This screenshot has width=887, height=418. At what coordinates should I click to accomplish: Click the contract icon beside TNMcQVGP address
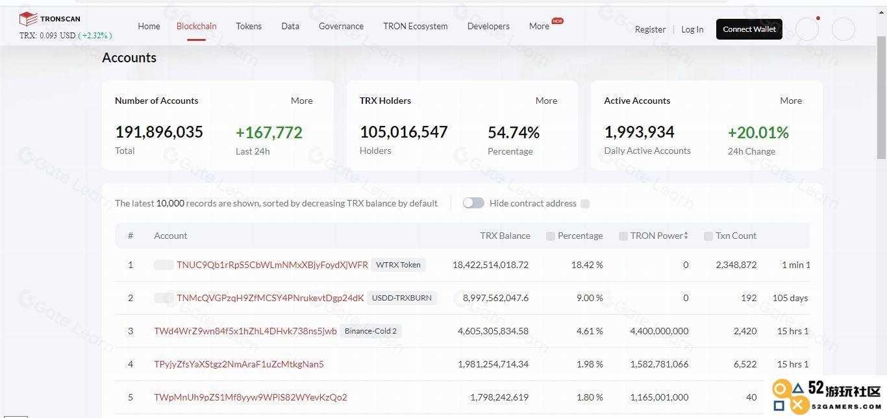[164, 298]
